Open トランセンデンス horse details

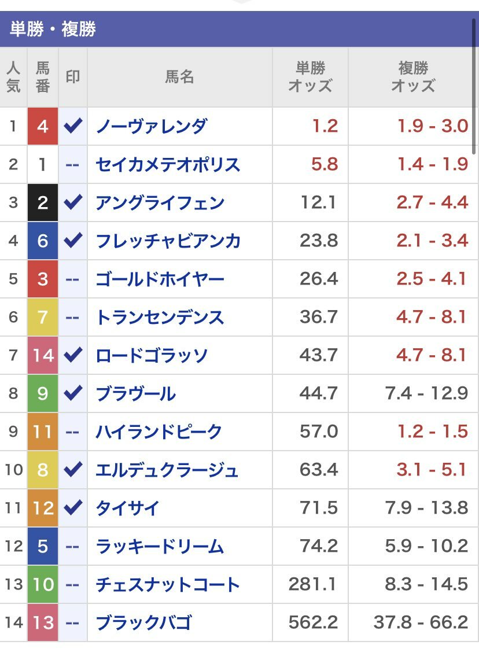pos(160,317)
